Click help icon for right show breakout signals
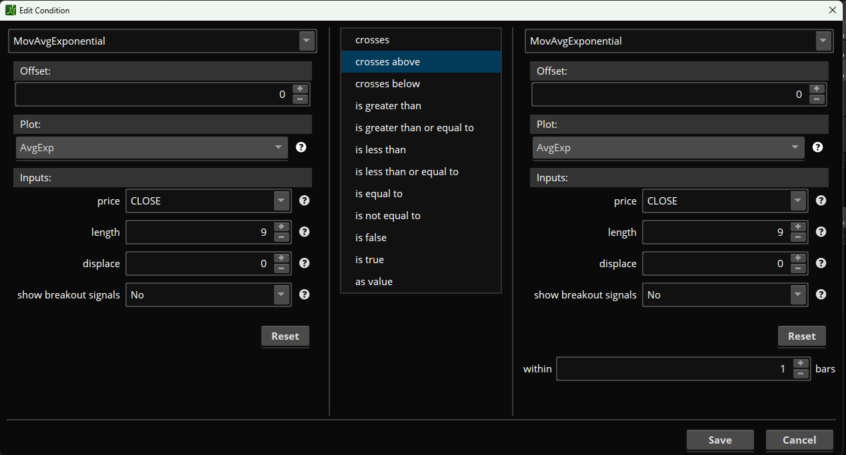Viewport: 846px width, 455px height. [821, 294]
